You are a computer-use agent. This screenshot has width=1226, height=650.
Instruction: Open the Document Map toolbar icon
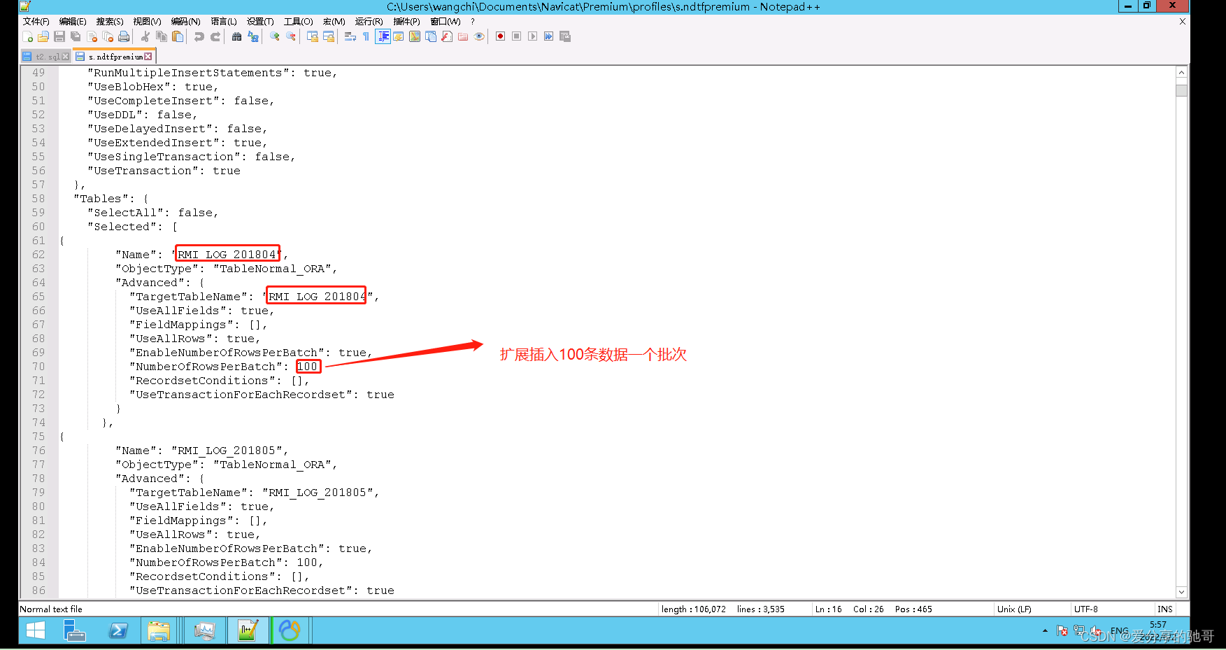tap(415, 36)
